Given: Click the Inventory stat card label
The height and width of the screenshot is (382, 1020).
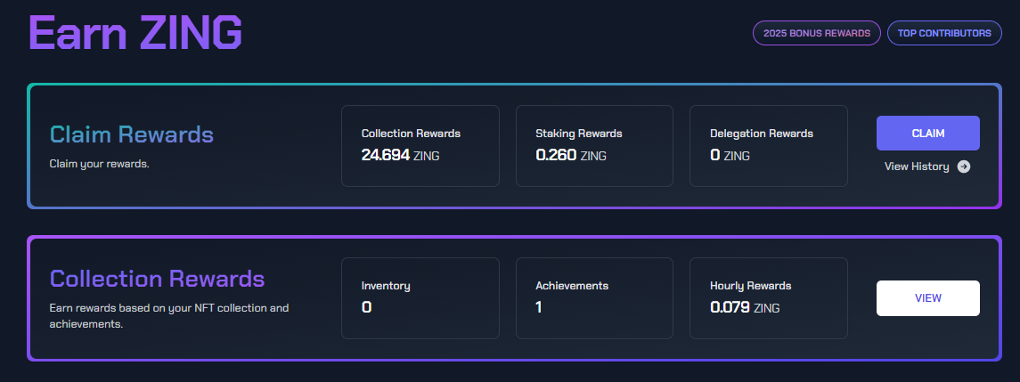Looking at the screenshot, I should pyautogui.click(x=386, y=286).
